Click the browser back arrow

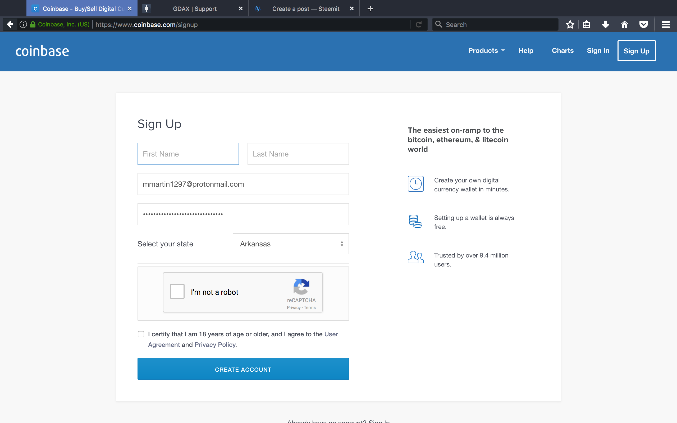click(x=10, y=25)
